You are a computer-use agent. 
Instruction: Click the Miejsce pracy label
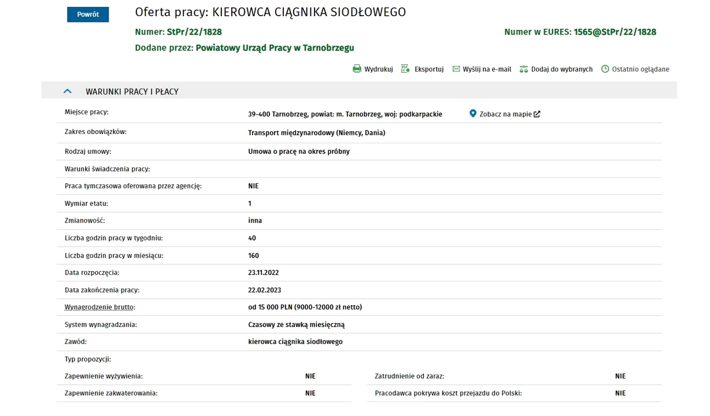(87, 112)
